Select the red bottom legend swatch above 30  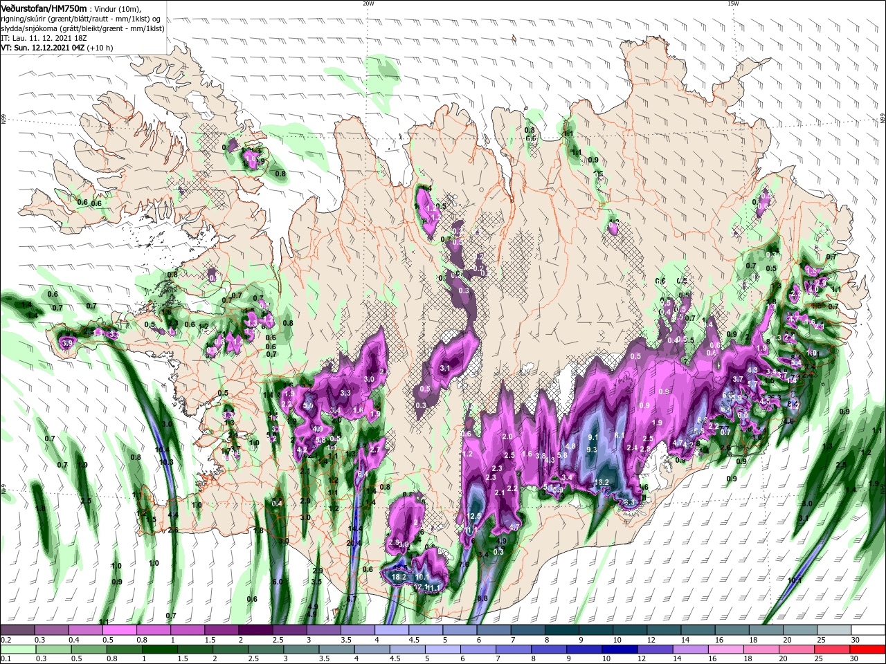point(868,649)
